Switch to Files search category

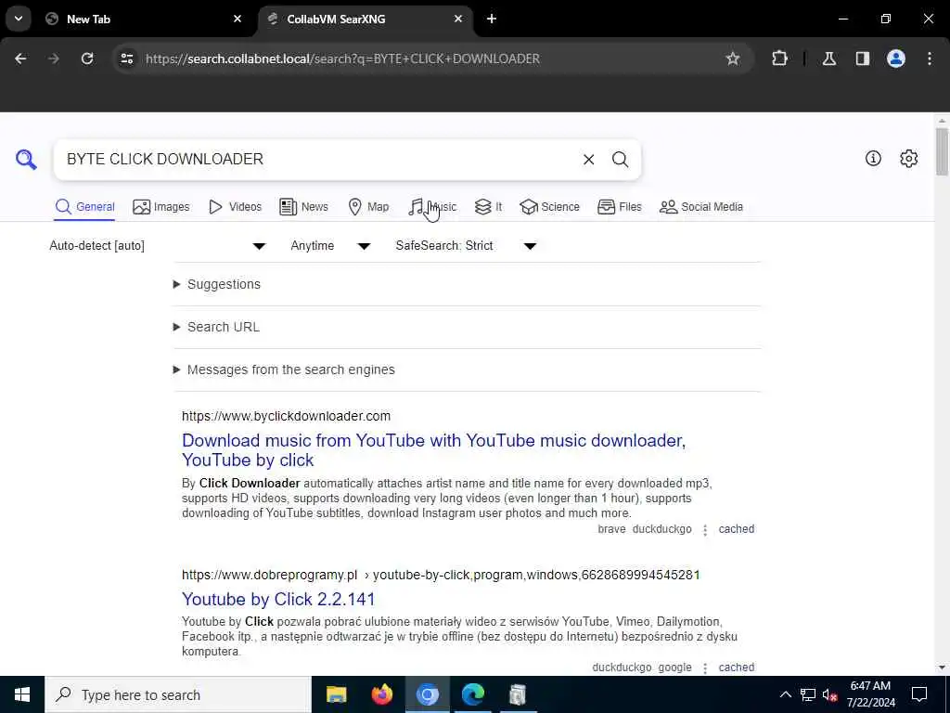click(x=619, y=207)
